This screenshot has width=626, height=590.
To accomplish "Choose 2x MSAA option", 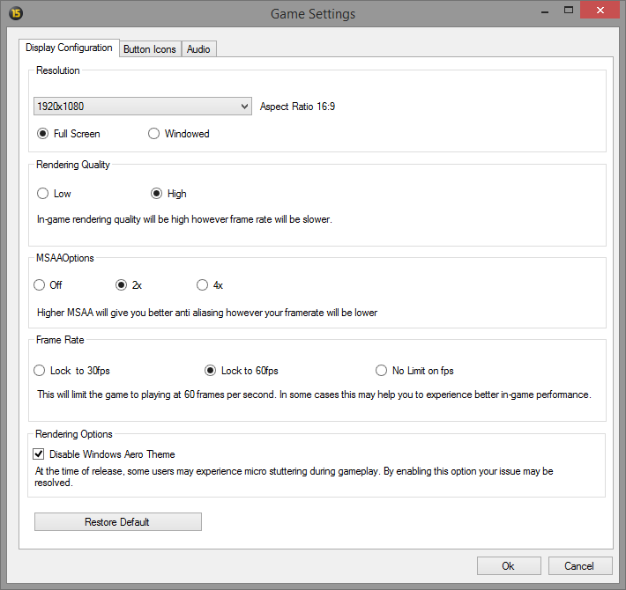I will 122,285.
